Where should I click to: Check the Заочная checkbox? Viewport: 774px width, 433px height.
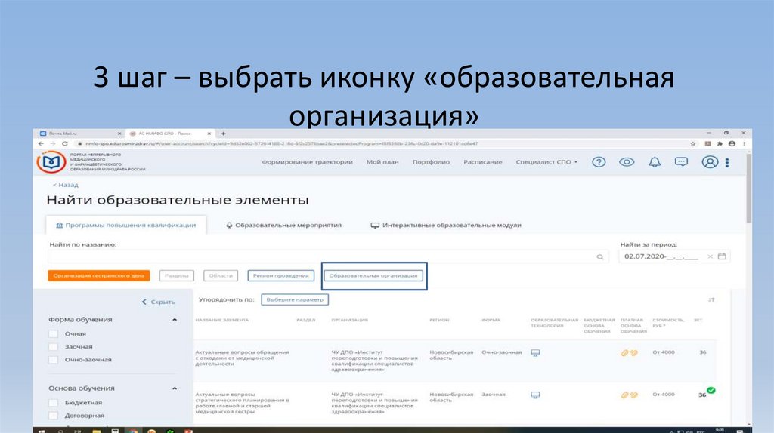click(54, 347)
